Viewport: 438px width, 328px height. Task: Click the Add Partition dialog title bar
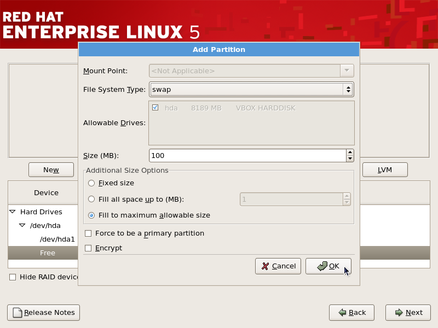[x=219, y=50]
